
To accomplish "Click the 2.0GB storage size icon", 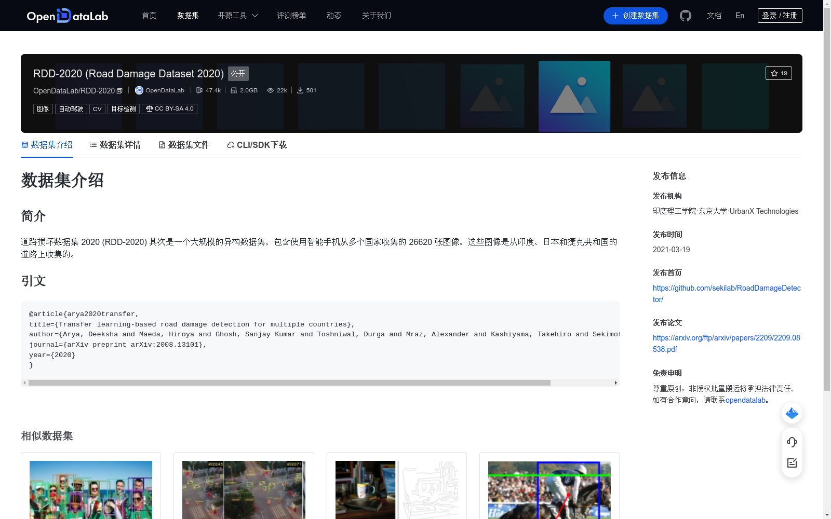I will [x=234, y=90].
